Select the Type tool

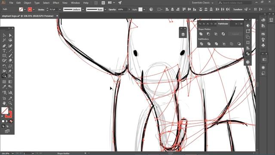click(x=4, y=51)
